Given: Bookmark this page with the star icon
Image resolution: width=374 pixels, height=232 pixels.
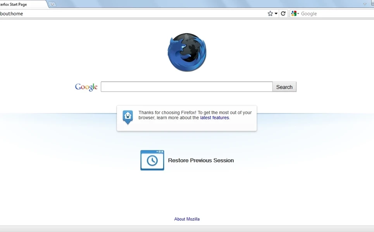Looking at the screenshot, I should click(270, 14).
